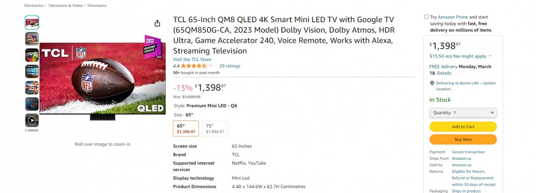Open the 29 ratings link

230,66
